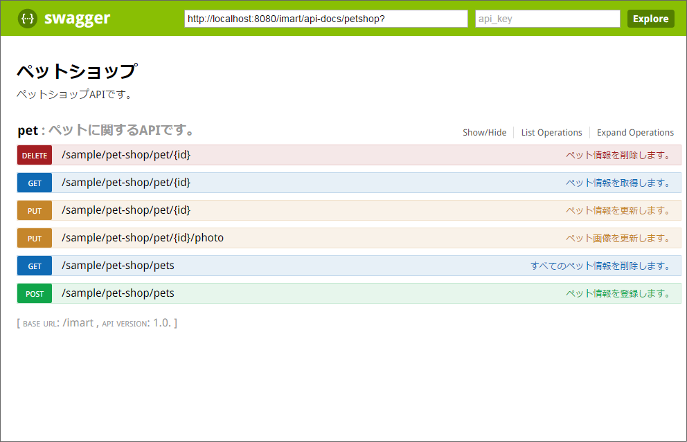Click the GET badge for /pets

35,266
